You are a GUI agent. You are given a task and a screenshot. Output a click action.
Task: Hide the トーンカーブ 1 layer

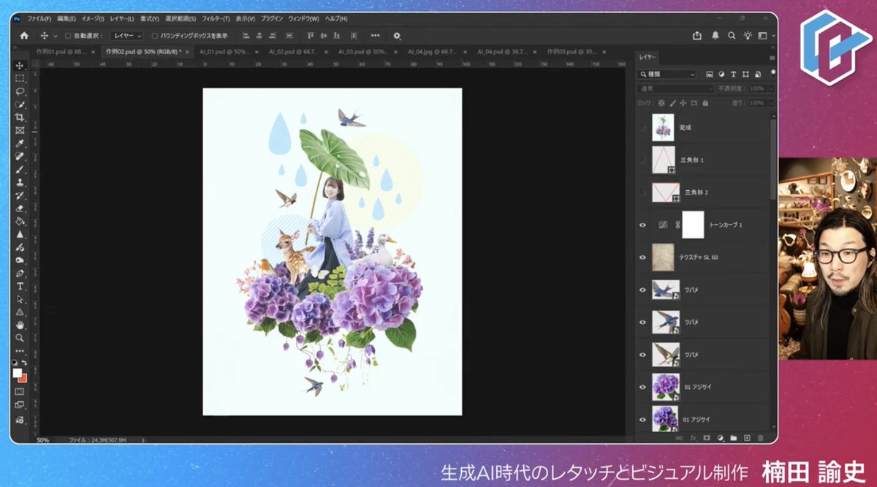pyautogui.click(x=643, y=224)
